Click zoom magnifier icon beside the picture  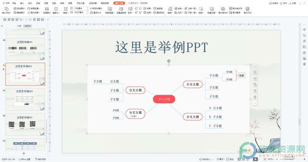click(x=255, y=85)
